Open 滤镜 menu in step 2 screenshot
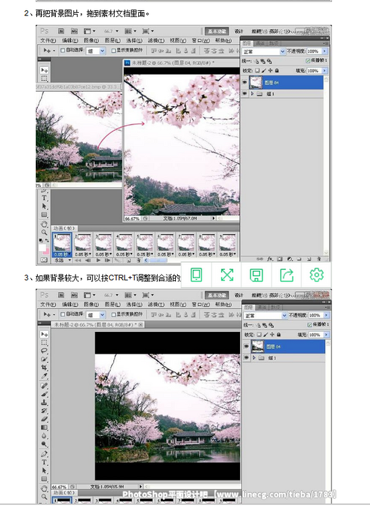 [x=156, y=40]
